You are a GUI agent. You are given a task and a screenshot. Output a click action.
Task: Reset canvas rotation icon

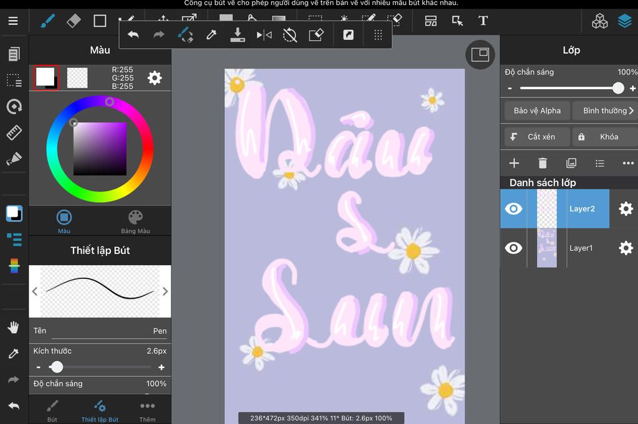click(x=290, y=35)
